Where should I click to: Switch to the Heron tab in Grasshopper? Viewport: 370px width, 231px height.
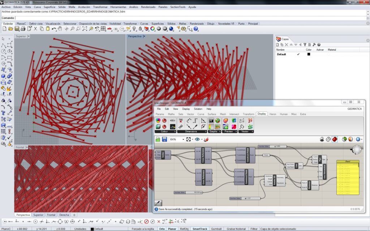point(273,114)
